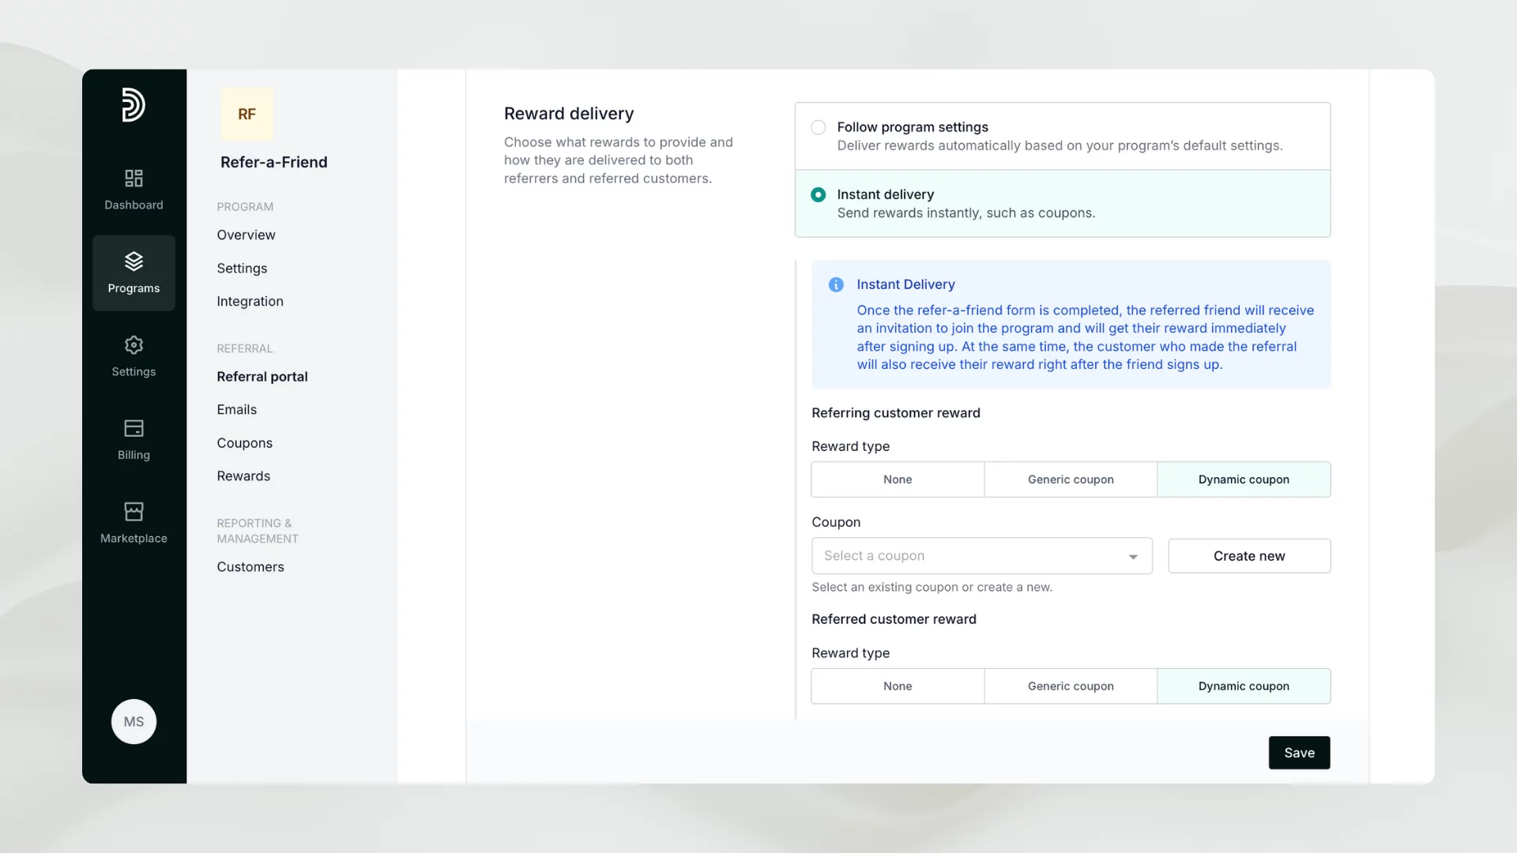
Task: Open the Marketplace storefront icon
Action: click(x=134, y=512)
